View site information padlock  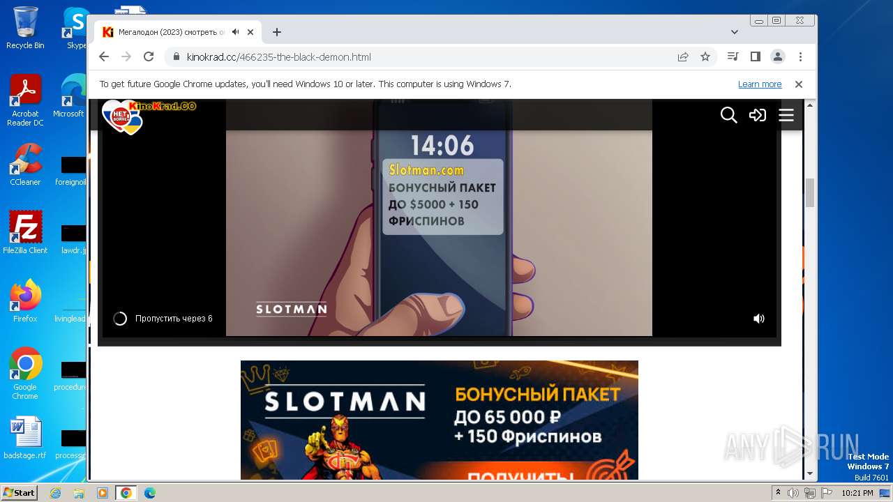pyautogui.click(x=176, y=57)
